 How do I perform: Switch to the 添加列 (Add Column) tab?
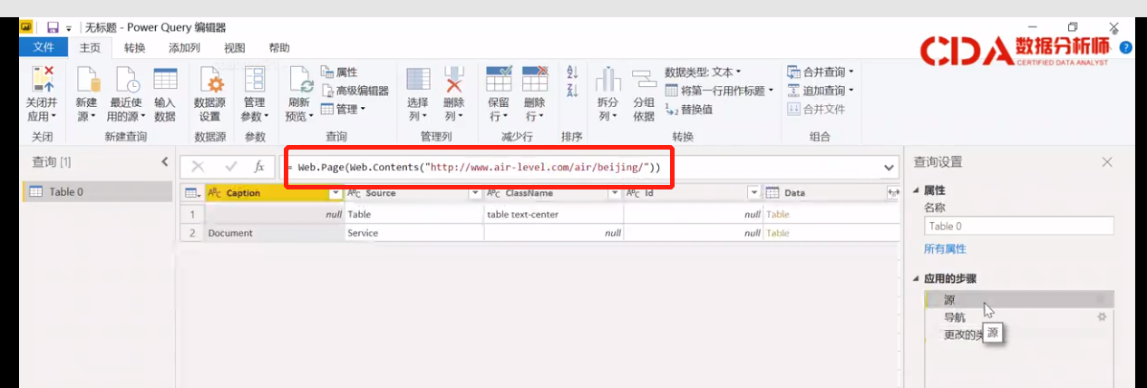[184, 48]
